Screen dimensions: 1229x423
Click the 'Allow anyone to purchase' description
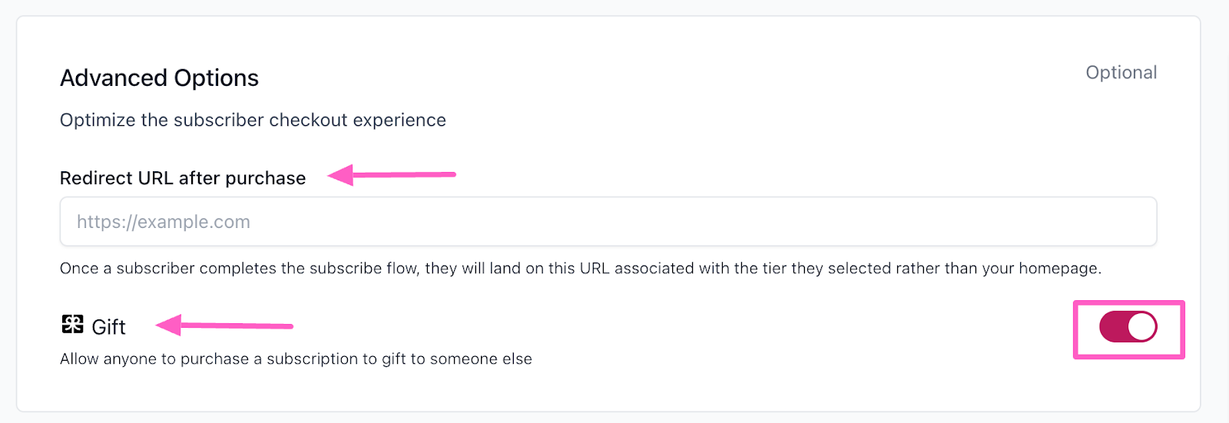(x=296, y=359)
